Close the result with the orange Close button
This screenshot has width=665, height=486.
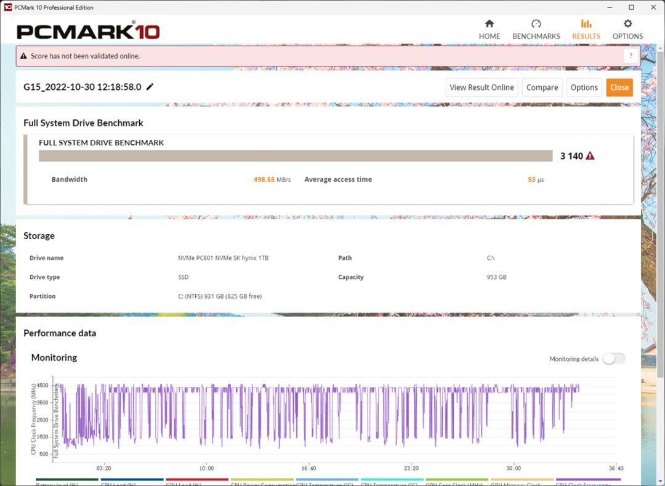pos(619,87)
